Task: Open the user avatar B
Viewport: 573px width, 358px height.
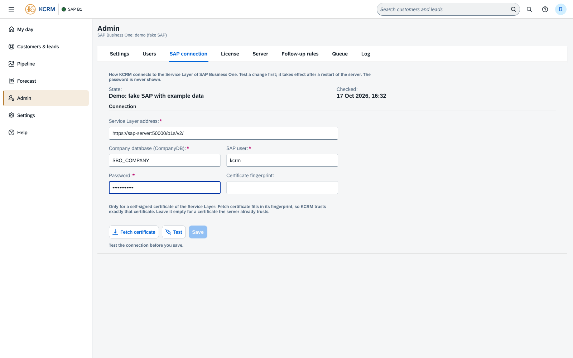Action: pyautogui.click(x=561, y=9)
